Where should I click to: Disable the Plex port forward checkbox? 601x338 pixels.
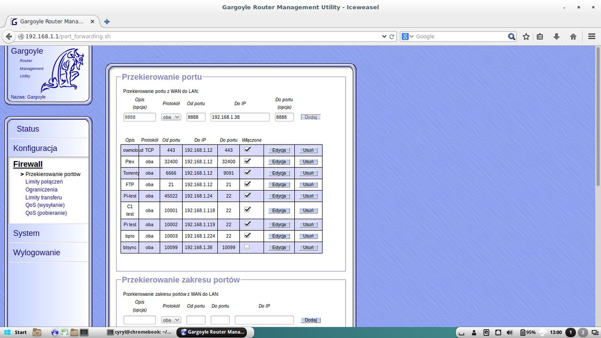tap(247, 161)
